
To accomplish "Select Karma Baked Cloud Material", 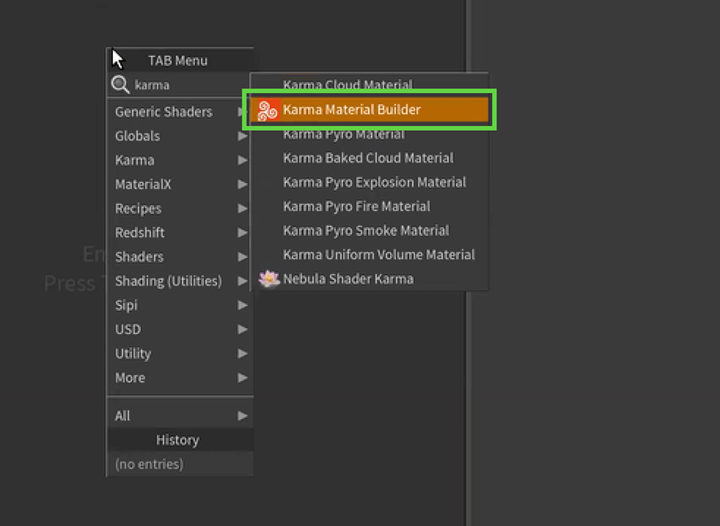I will pyautogui.click(x=368, y=158).
